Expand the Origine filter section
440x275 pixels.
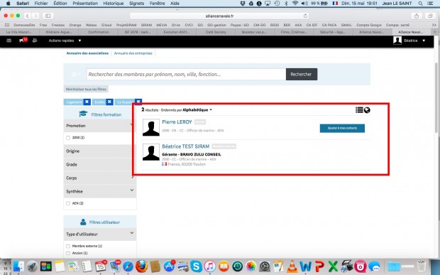tap(100, 151)
